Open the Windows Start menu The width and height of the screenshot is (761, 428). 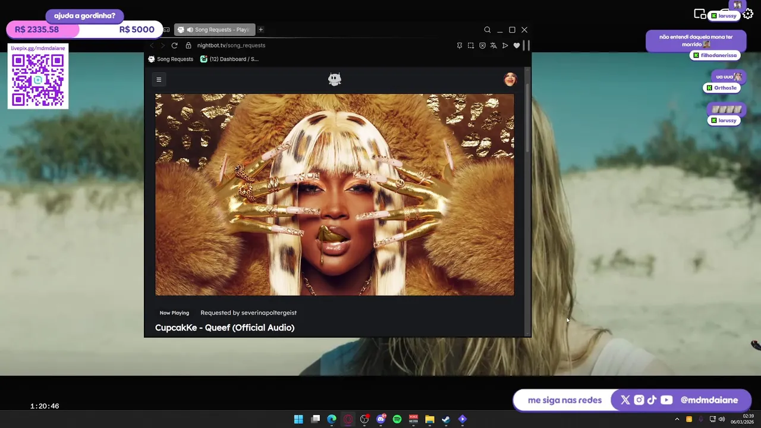(x=298, y=419)
